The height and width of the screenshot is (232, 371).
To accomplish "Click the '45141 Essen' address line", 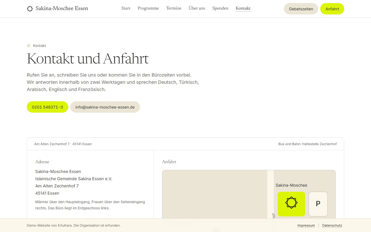I will click(47, 193).
